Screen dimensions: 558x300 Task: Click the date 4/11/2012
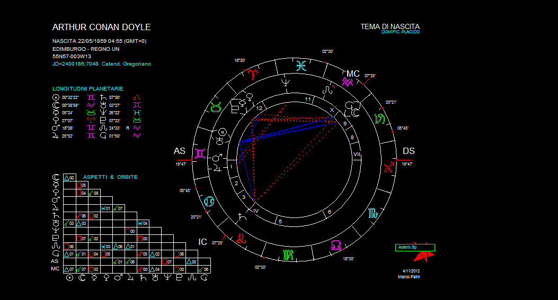(411, 271)
